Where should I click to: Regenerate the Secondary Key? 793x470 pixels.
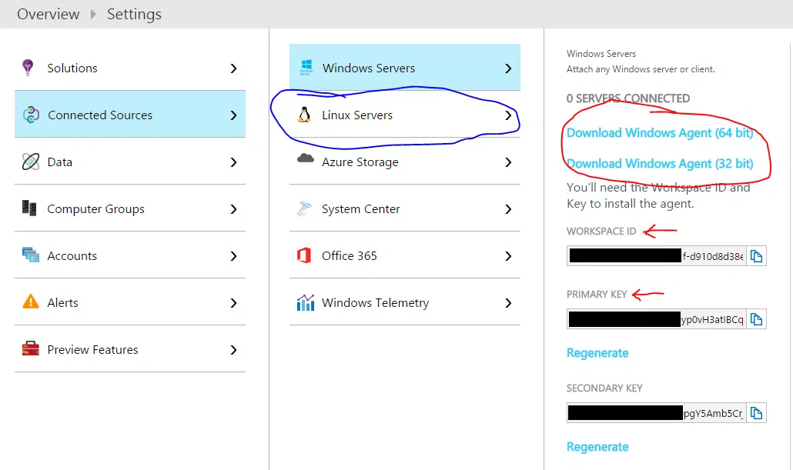[597, 447]
